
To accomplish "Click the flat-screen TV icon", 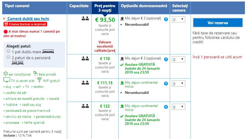I will coord(7,80).
